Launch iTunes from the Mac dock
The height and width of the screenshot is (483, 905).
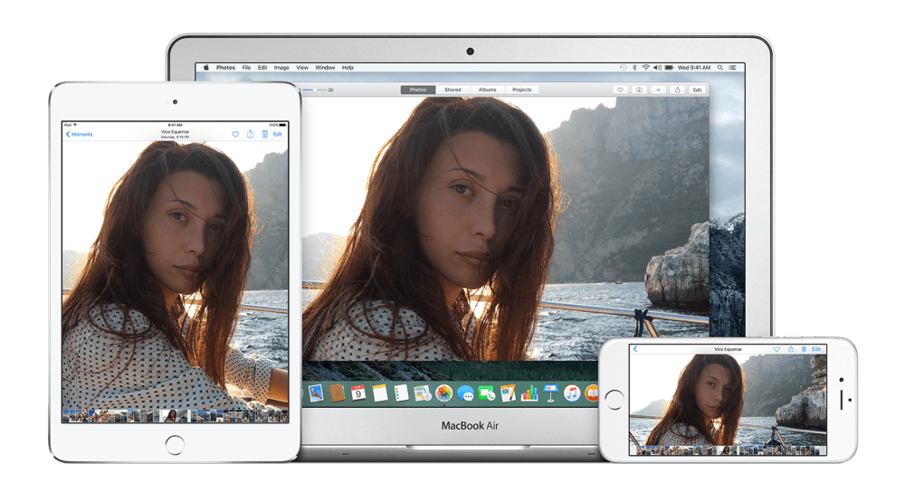click(x=572, y=393)
